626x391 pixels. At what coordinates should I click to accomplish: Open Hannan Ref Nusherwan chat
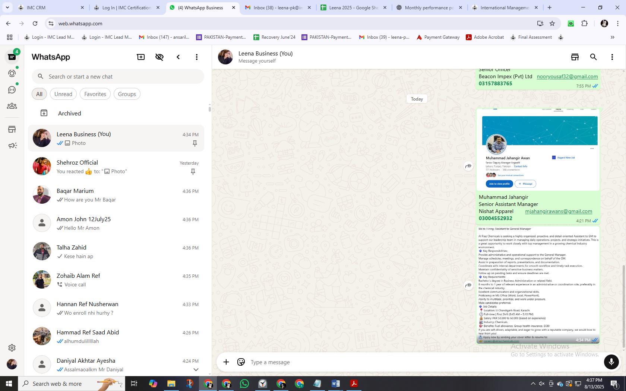coord(116,308)
